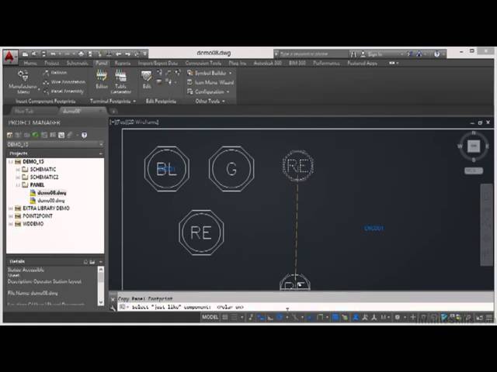This screenshot has width=497, height=372.
Task: Toggle polar tracking in status bar
Action: pyautogui.click(x=280, y=317)
